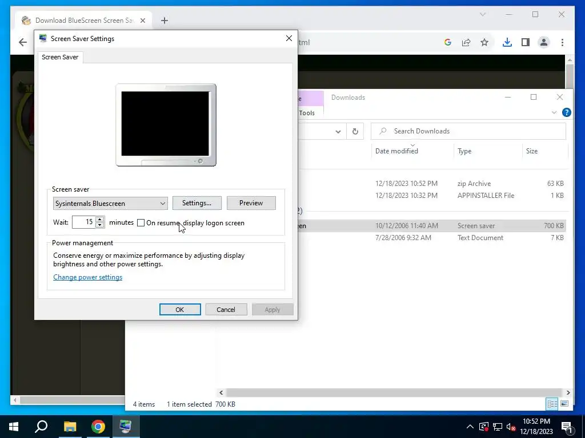
Task: Open the Change power settings link
Action: 87,277
